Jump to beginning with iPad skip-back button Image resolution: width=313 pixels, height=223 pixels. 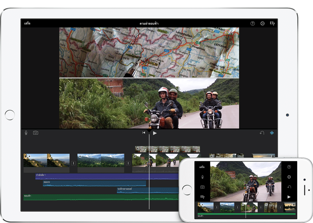[144, 133]
